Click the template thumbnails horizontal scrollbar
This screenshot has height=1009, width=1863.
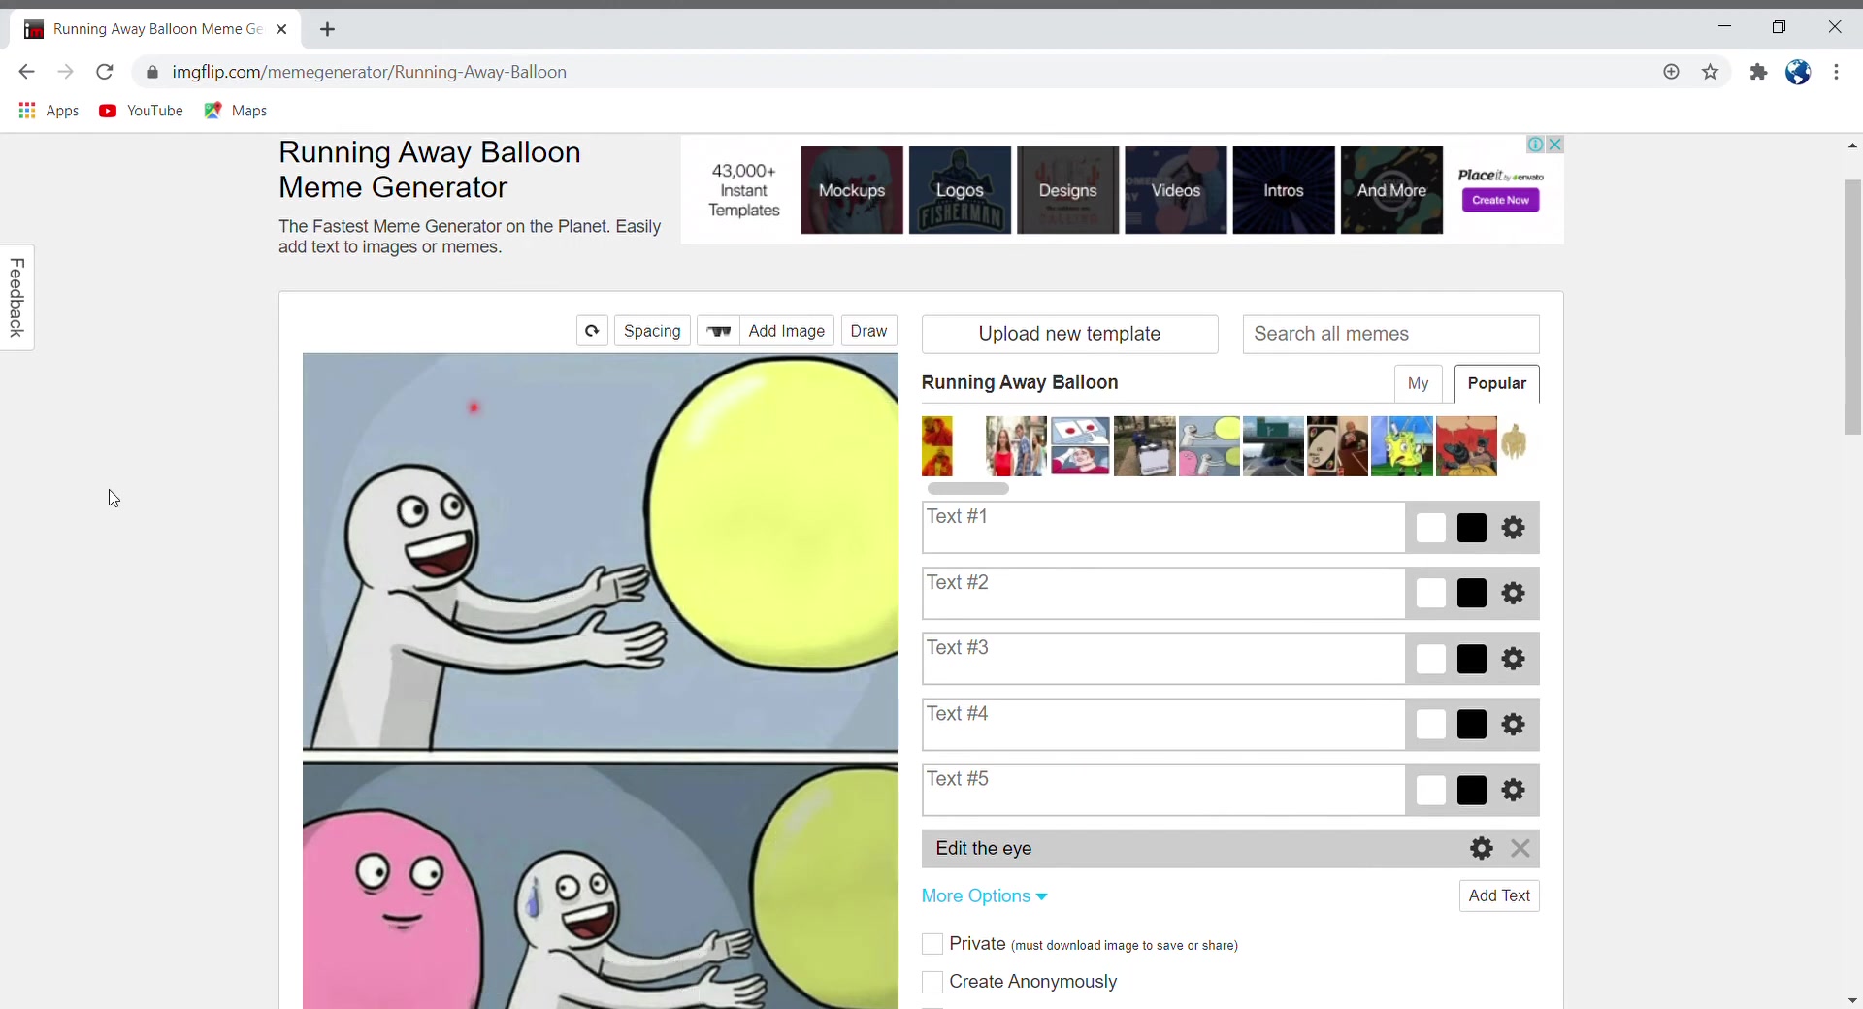[x=967, y=488]
